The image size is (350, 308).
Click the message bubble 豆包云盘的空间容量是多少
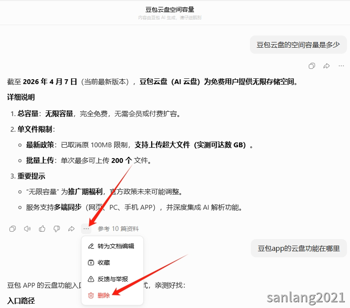(298, 45)
